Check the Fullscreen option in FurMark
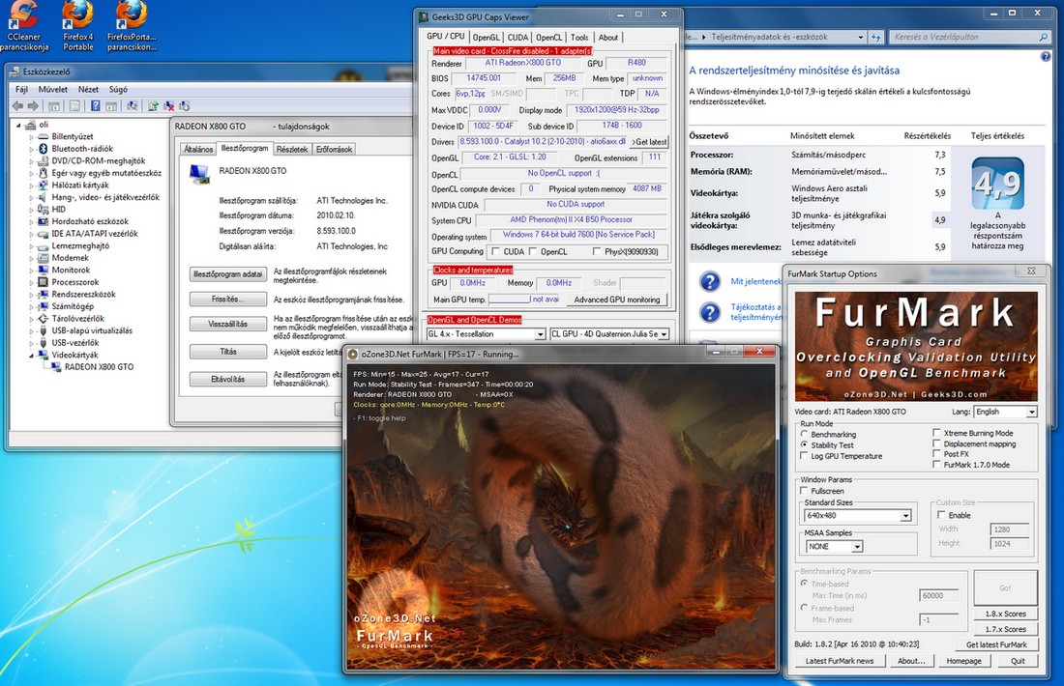Screen dimensions: 1064x686 point(805,491)
